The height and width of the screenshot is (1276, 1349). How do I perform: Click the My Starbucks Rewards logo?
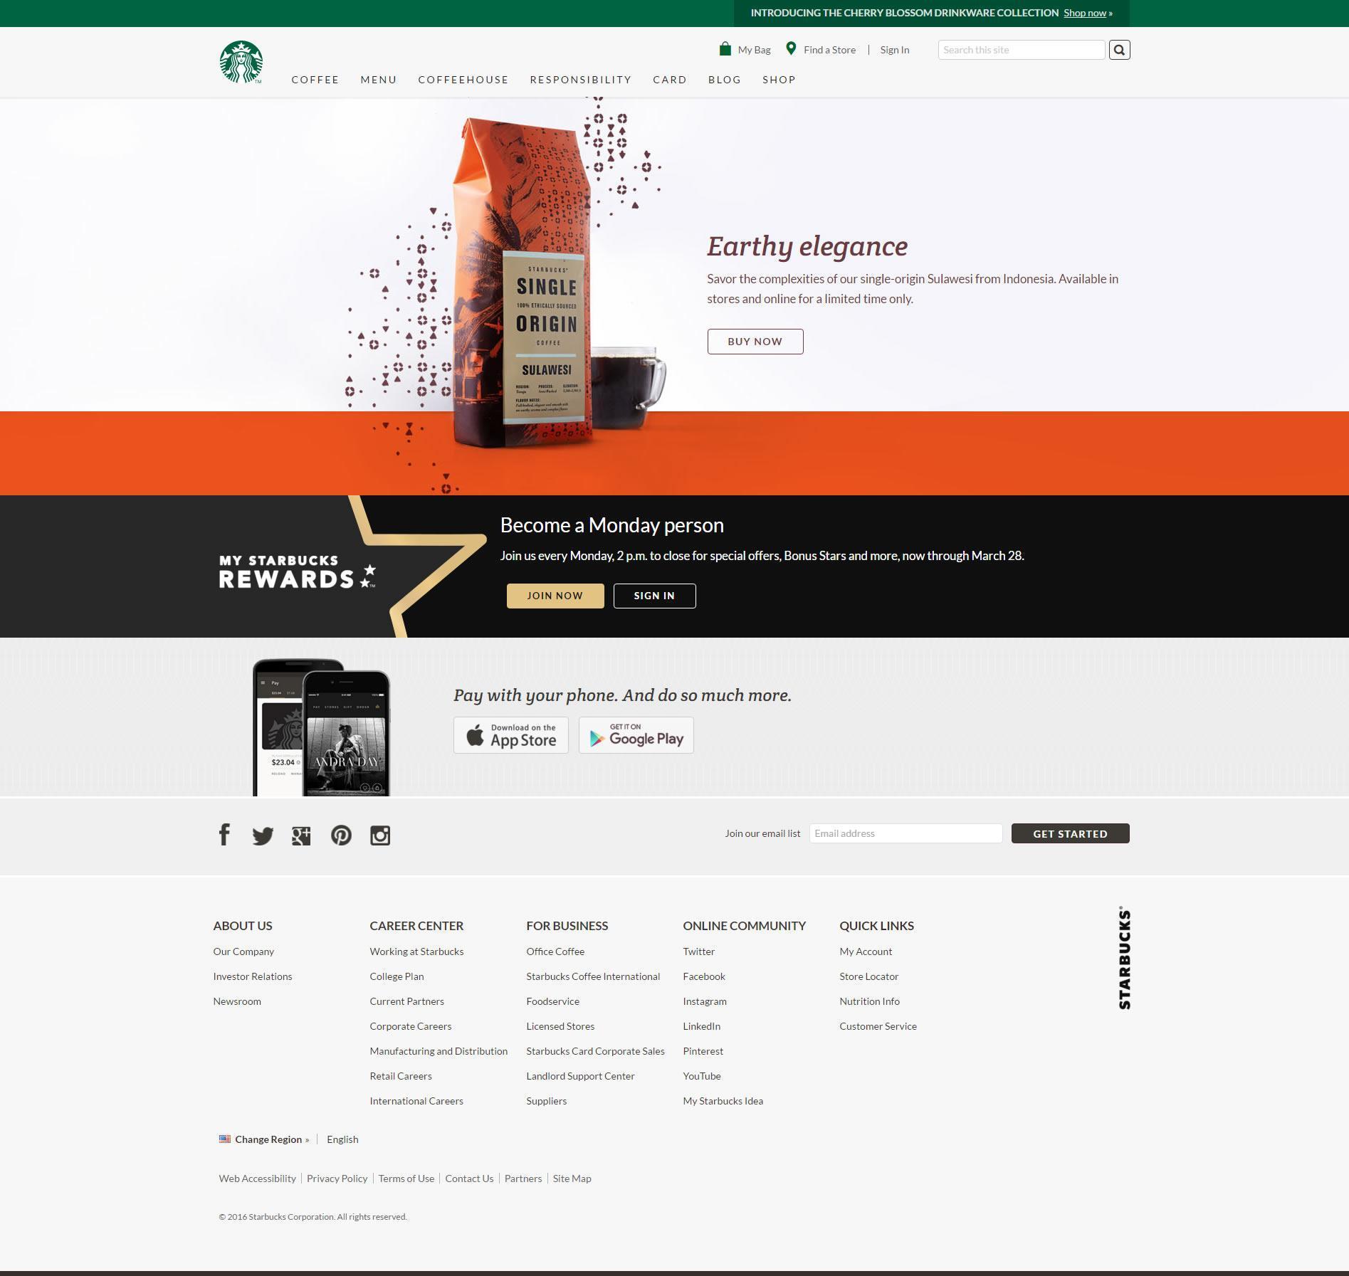click(x=297, y=572)
